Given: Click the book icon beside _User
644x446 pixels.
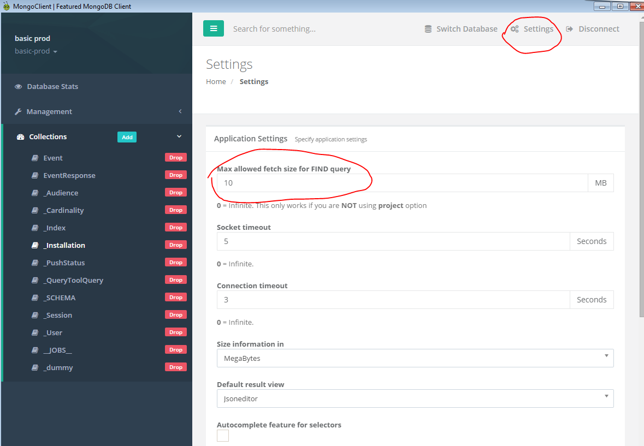Looking at the screenshot, I should point(36,333).
